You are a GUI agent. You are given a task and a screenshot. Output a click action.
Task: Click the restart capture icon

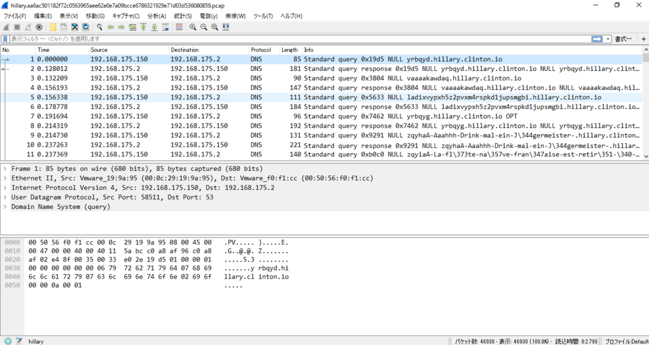[x=28, y=27]
